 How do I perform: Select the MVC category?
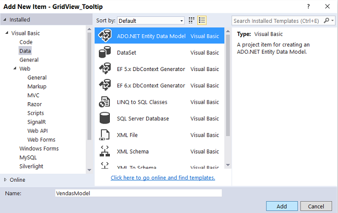33,95
